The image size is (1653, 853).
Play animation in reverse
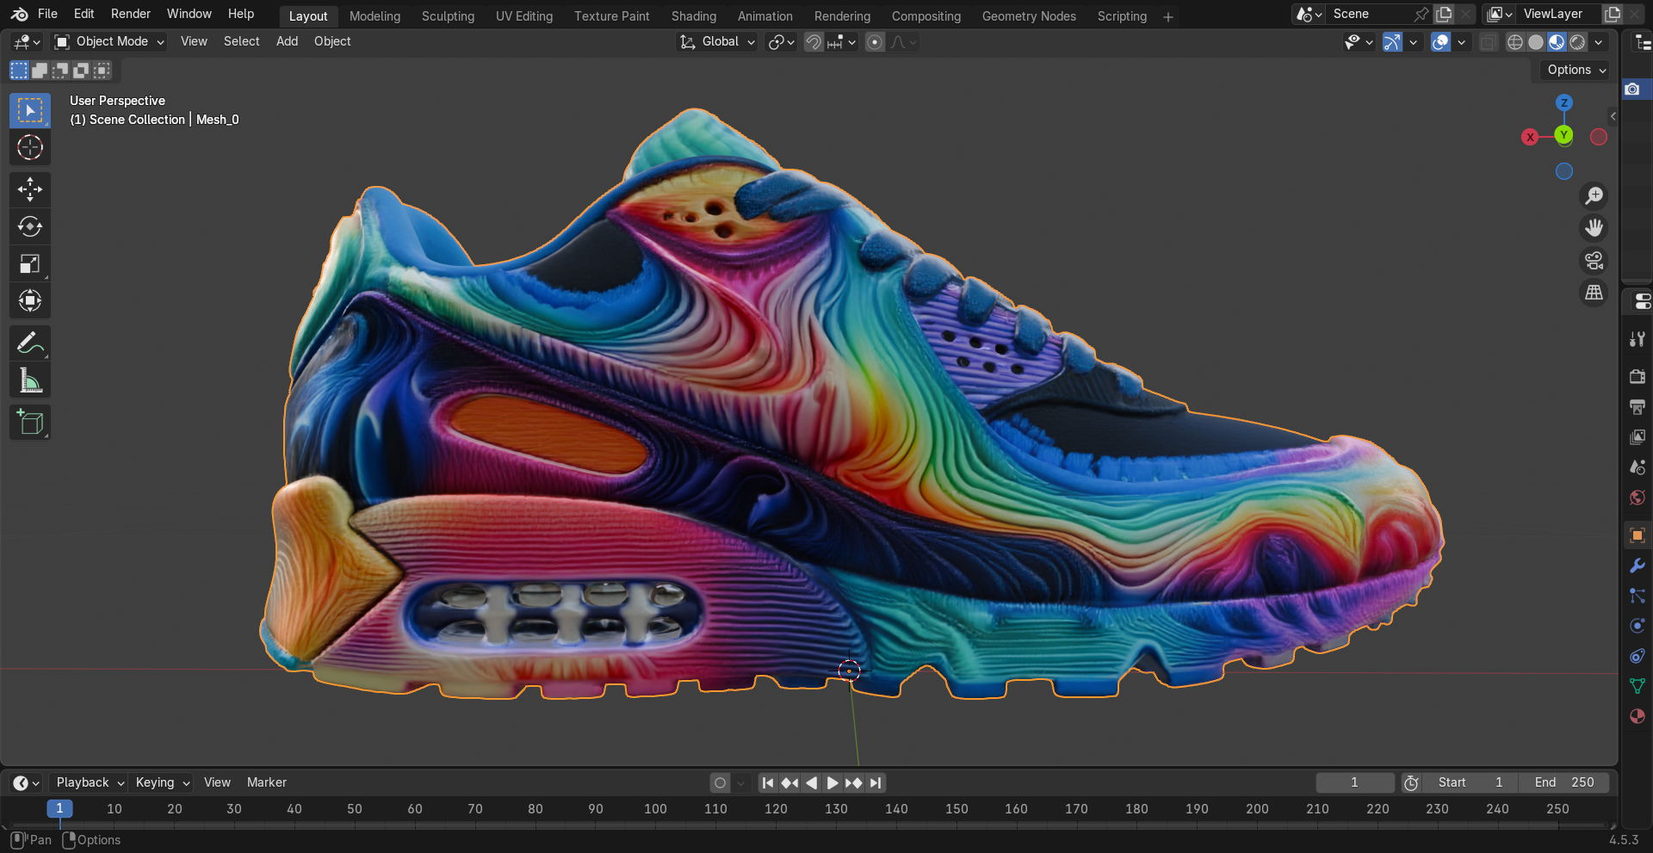point(811,782)
